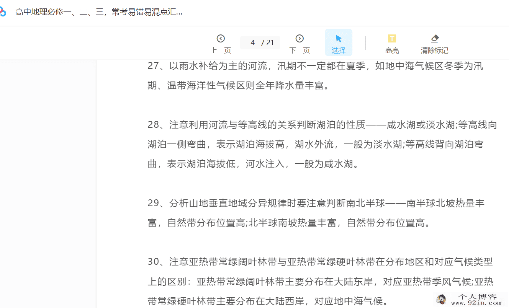Click line starting with 湖泊一侧弯曲
This screenshot has height=308, width=509.
(x=316, y=144)
